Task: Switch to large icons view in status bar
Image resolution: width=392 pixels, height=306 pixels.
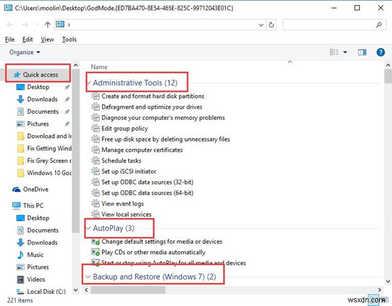Action: [x=385, y=299]
